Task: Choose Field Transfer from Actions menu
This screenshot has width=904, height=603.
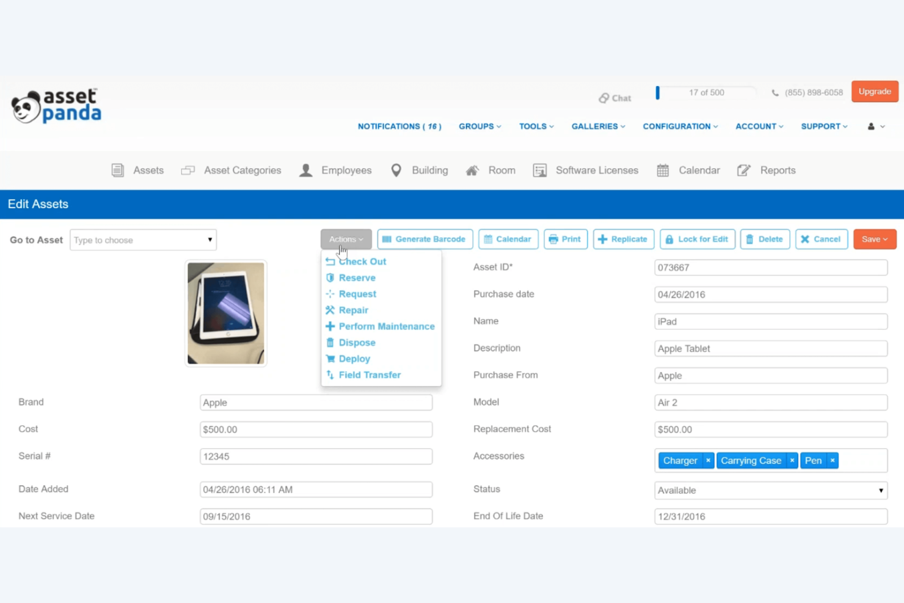Action: tap(370, 375)
